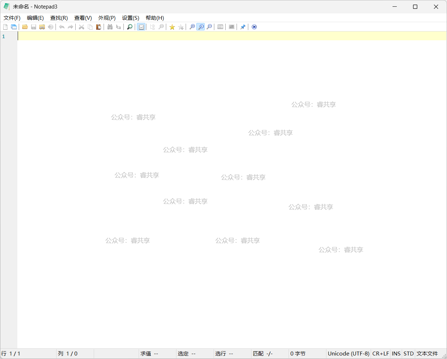This screenshot has width=447, height=359.
Task: Toggle STD mode in the status bar
Action: [408, 353]
